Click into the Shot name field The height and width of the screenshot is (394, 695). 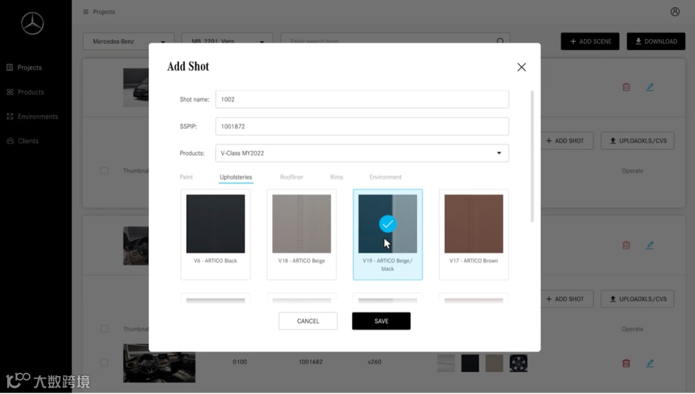[362, 99]
